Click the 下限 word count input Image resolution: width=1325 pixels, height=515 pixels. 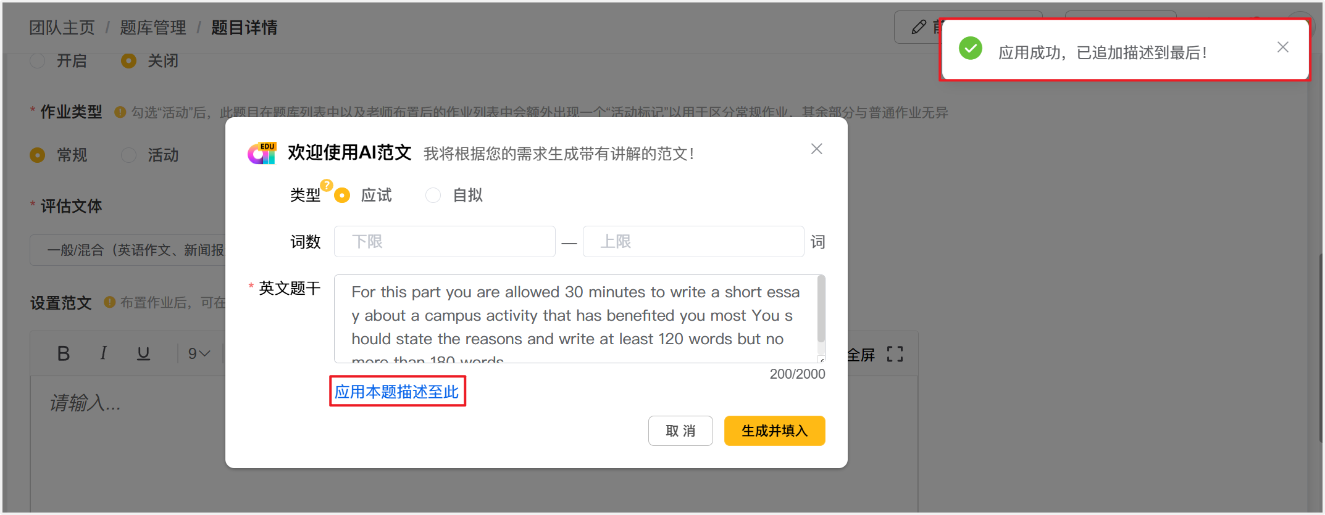tap(445, 242)
